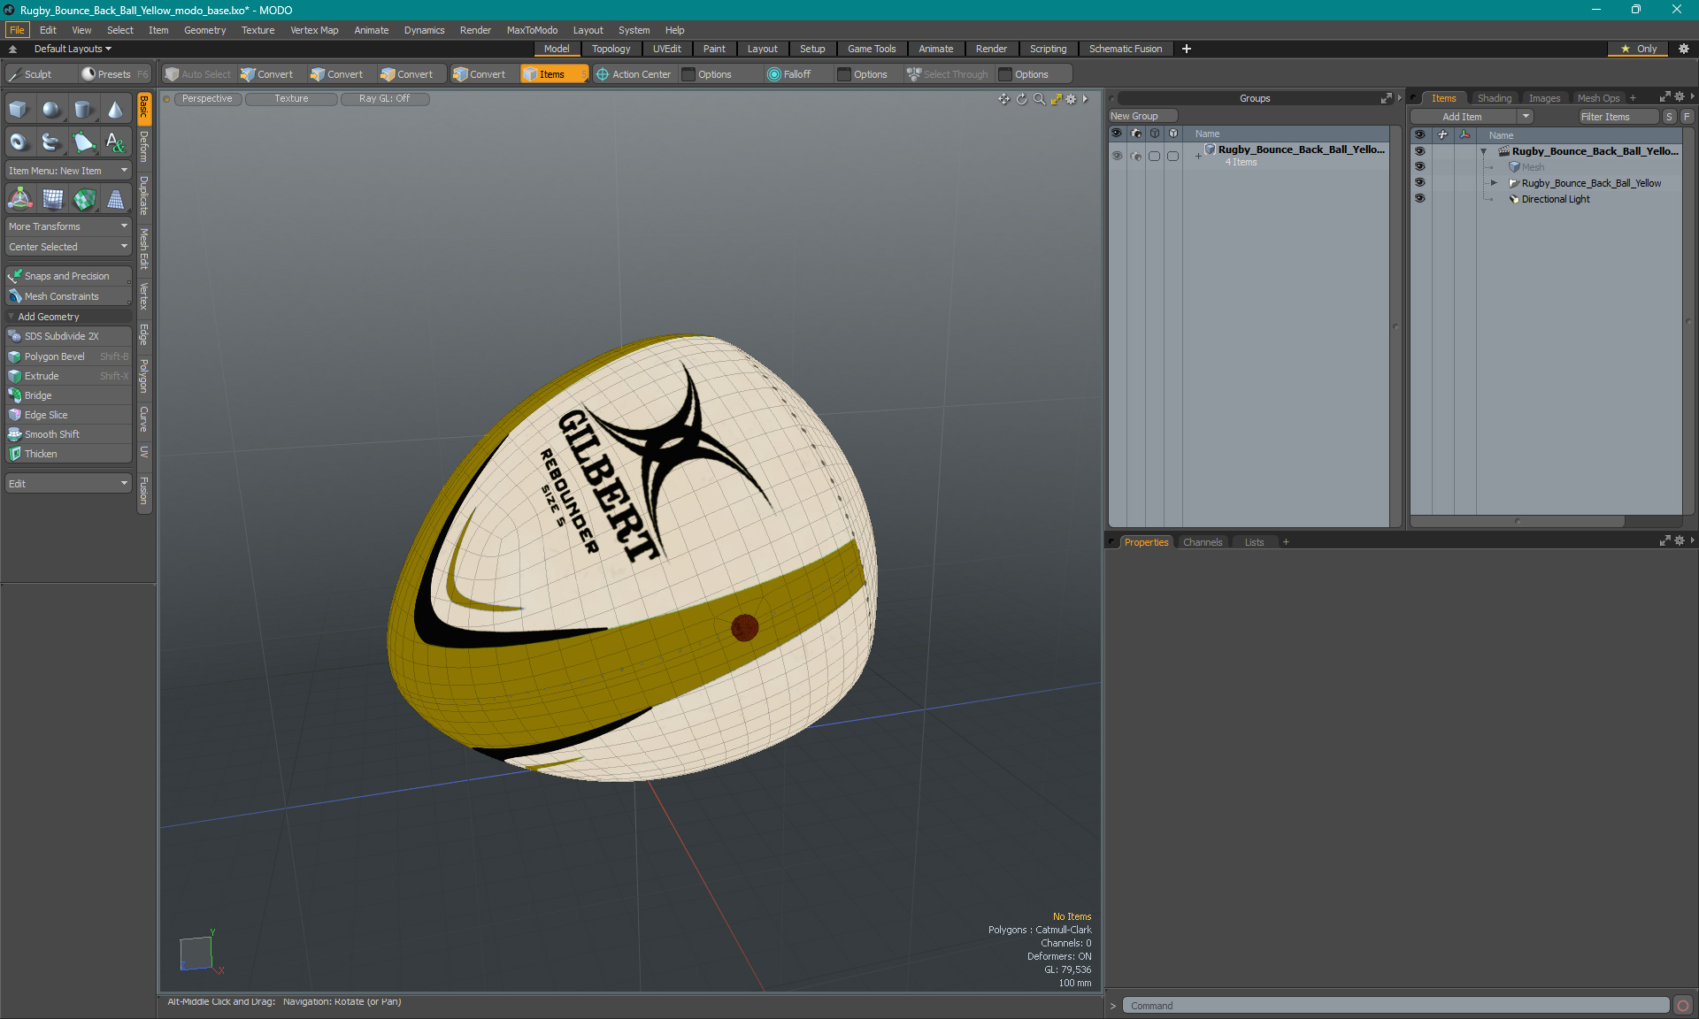1699x1019 pixels.
Task: Click the viewport zoom magnifier icon
Action: tap(1039, 99)
